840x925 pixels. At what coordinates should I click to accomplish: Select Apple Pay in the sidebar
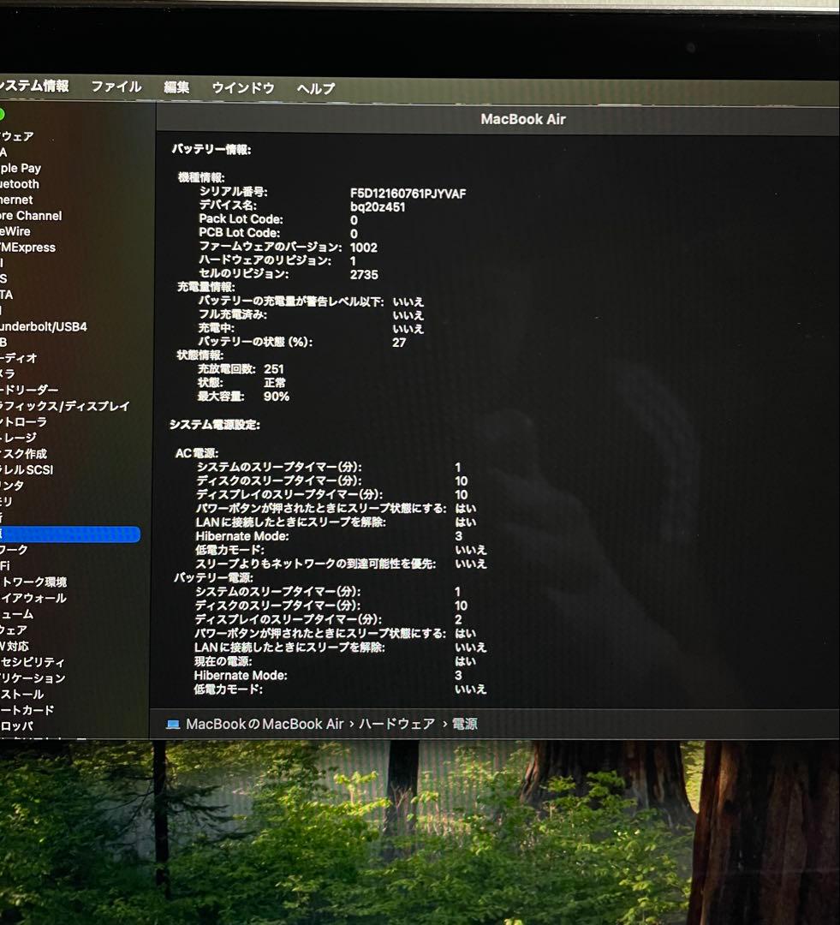(21, 169)
